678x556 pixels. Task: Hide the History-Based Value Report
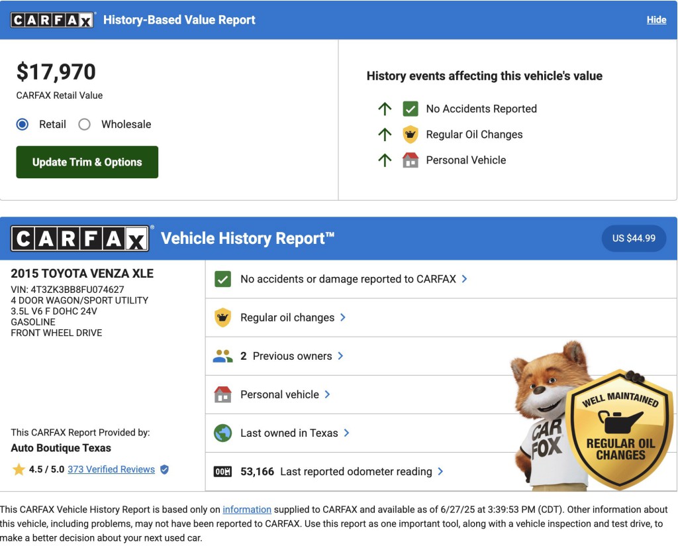click(x=656, y=20)
